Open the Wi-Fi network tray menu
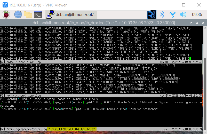 point(173,14)
